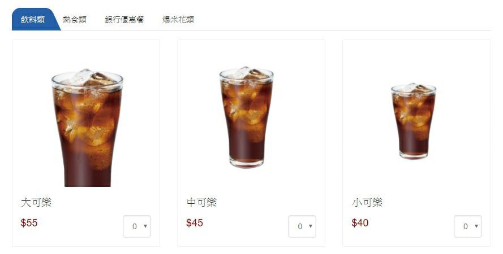Click the 中可樂 medium cola glass image
503x254 pixels.
246,117
